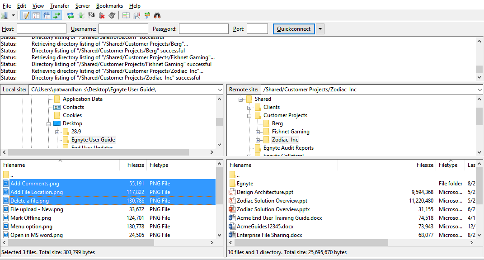
Task: Click the disconnect from server icon
Action: pos(102,15)
